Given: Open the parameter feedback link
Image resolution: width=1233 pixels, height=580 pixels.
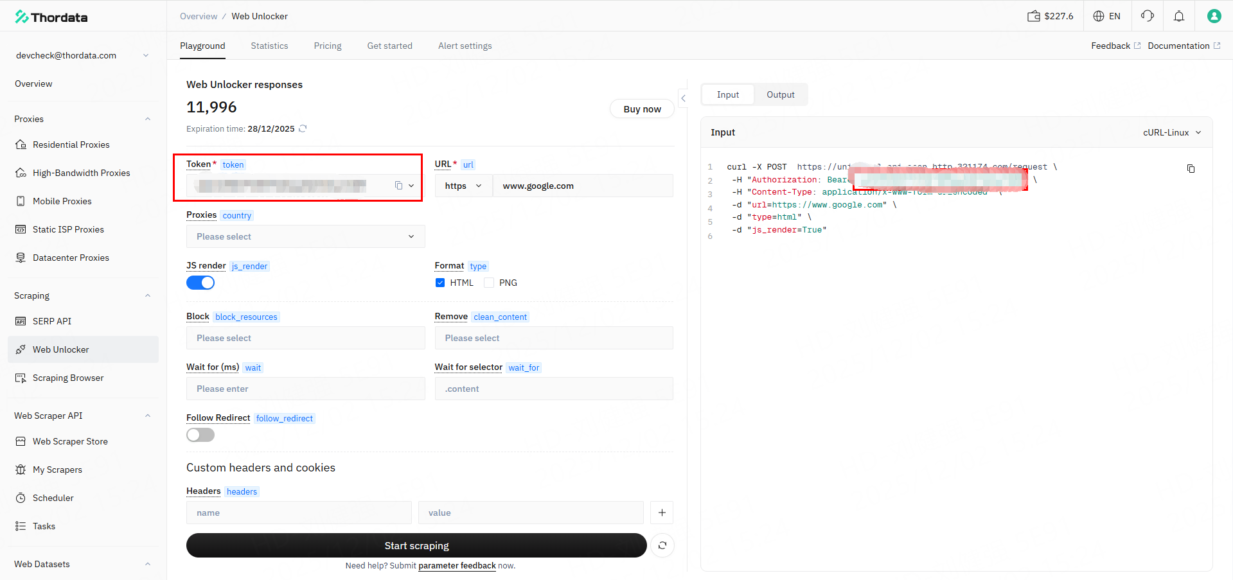Looking at the screenshot, I should [x=457, y=566].
